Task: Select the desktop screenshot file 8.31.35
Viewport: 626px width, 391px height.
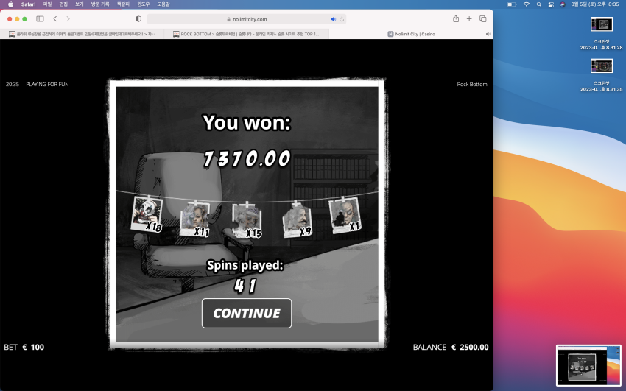Action: pyautogui.click(x=601, y=75)
